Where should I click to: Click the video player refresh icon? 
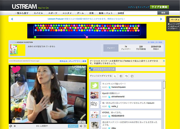point(11,126)
